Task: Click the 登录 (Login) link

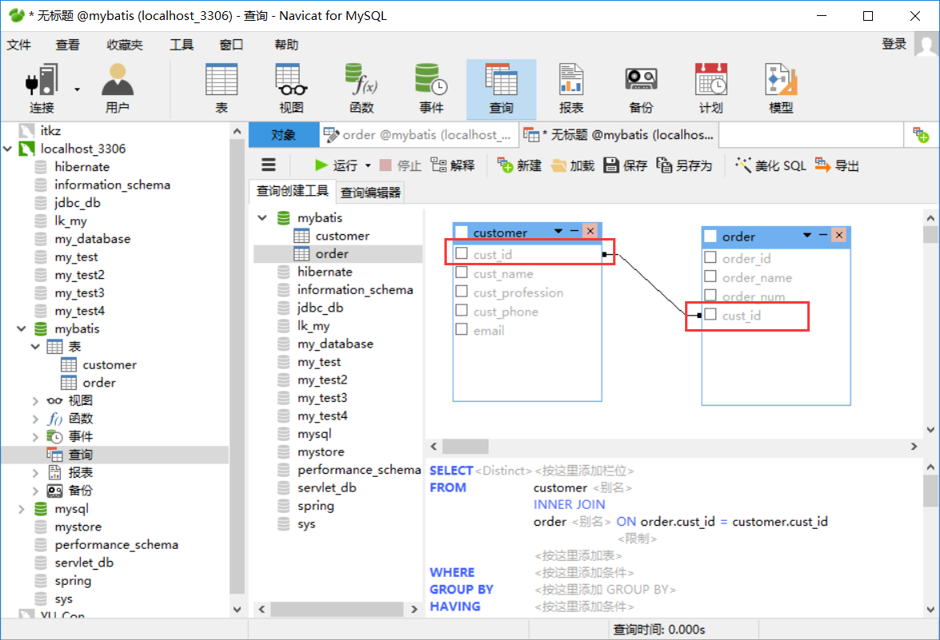Action: (894, 45)
